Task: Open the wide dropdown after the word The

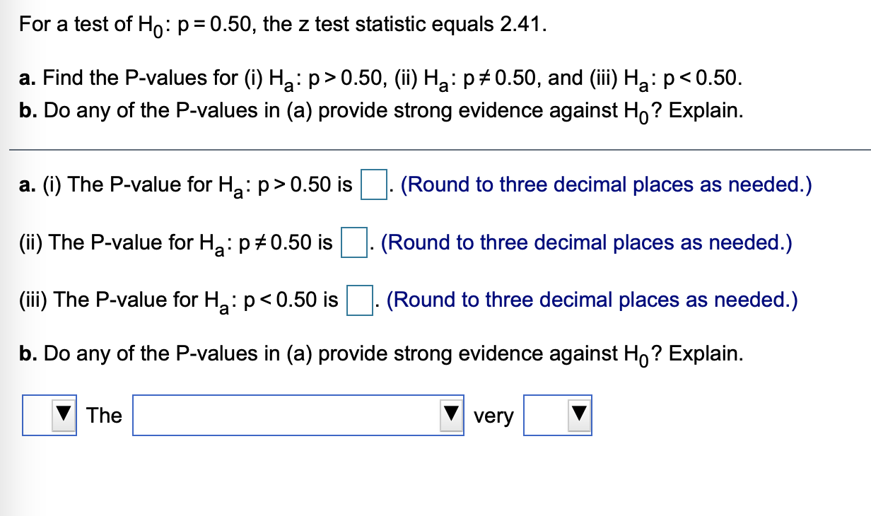Action: [298, 416]
